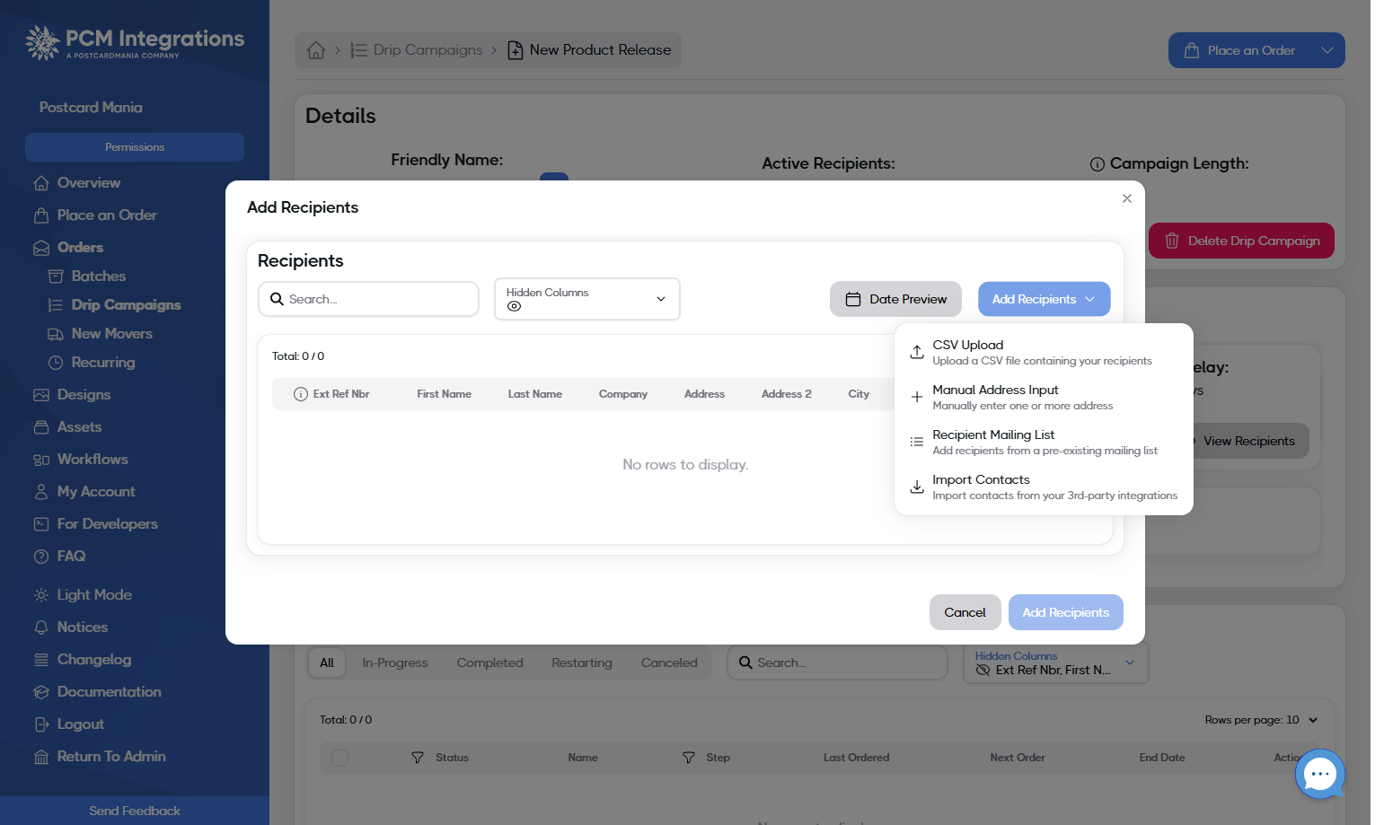
Task: Click the Delete Drip Campaign trash icon
Action: (1172, 241)
